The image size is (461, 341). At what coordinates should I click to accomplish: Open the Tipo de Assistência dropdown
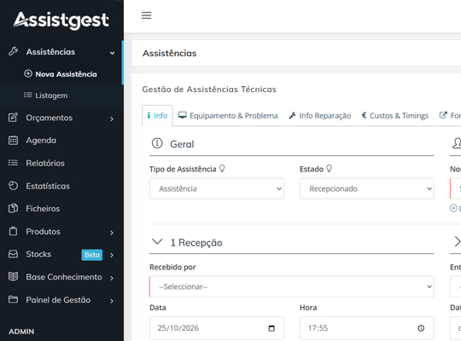click(x=216, y=188)
